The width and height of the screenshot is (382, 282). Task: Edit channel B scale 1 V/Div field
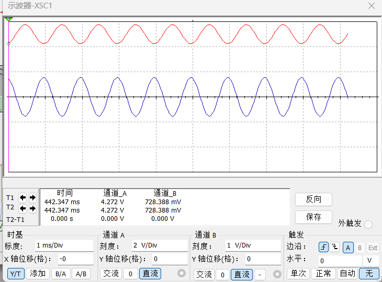click(x=253, y=245)
